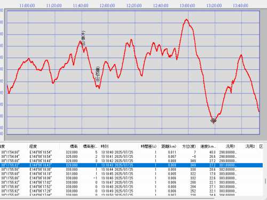Click distance value 0.011 in the 13:18:40 row

click(x=172, y=152)
